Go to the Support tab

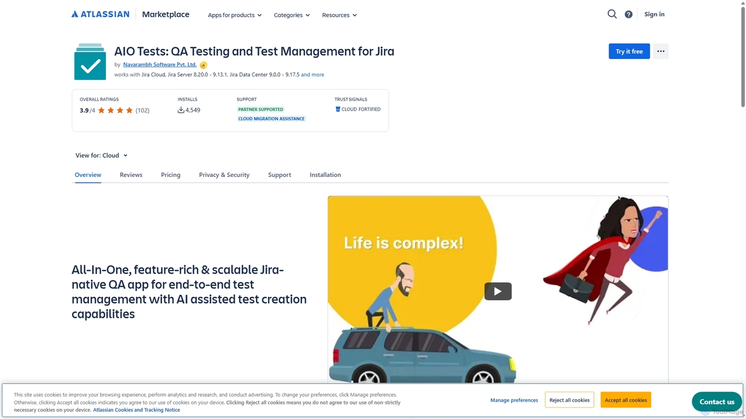[279, 175]
